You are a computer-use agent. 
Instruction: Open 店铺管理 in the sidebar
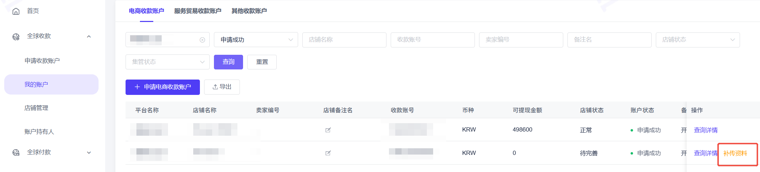[x=36, y=108]
